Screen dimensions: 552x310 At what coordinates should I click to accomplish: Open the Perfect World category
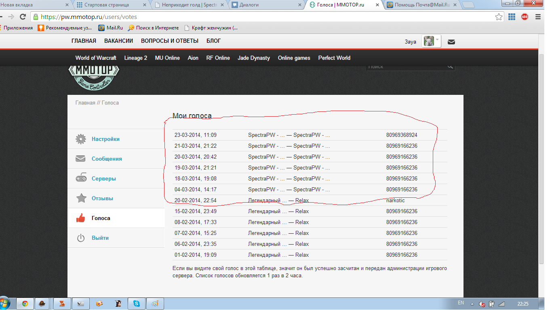(334, 58)
